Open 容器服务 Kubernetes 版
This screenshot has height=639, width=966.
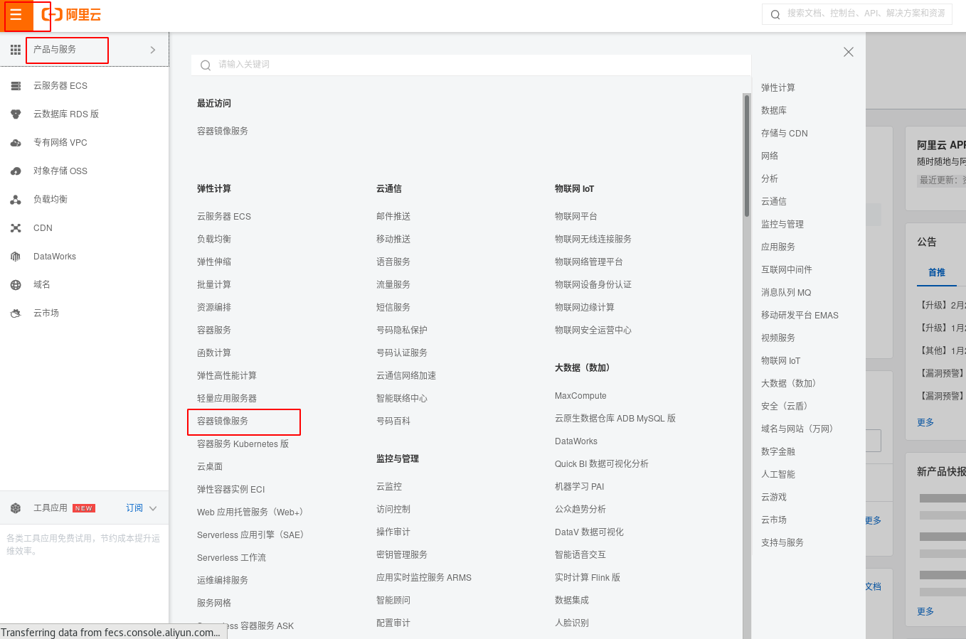(243, 444)
